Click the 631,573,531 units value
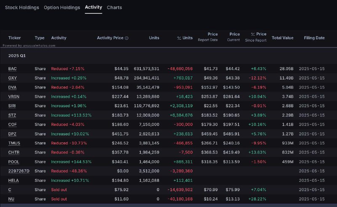Image resolution: width=337 pixels, height=207 pixels. [147, 69]
